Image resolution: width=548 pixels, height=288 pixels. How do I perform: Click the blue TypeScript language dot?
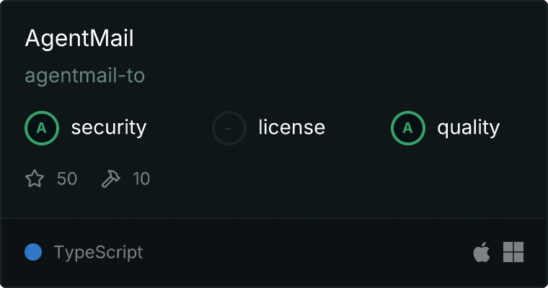point(33,252)
